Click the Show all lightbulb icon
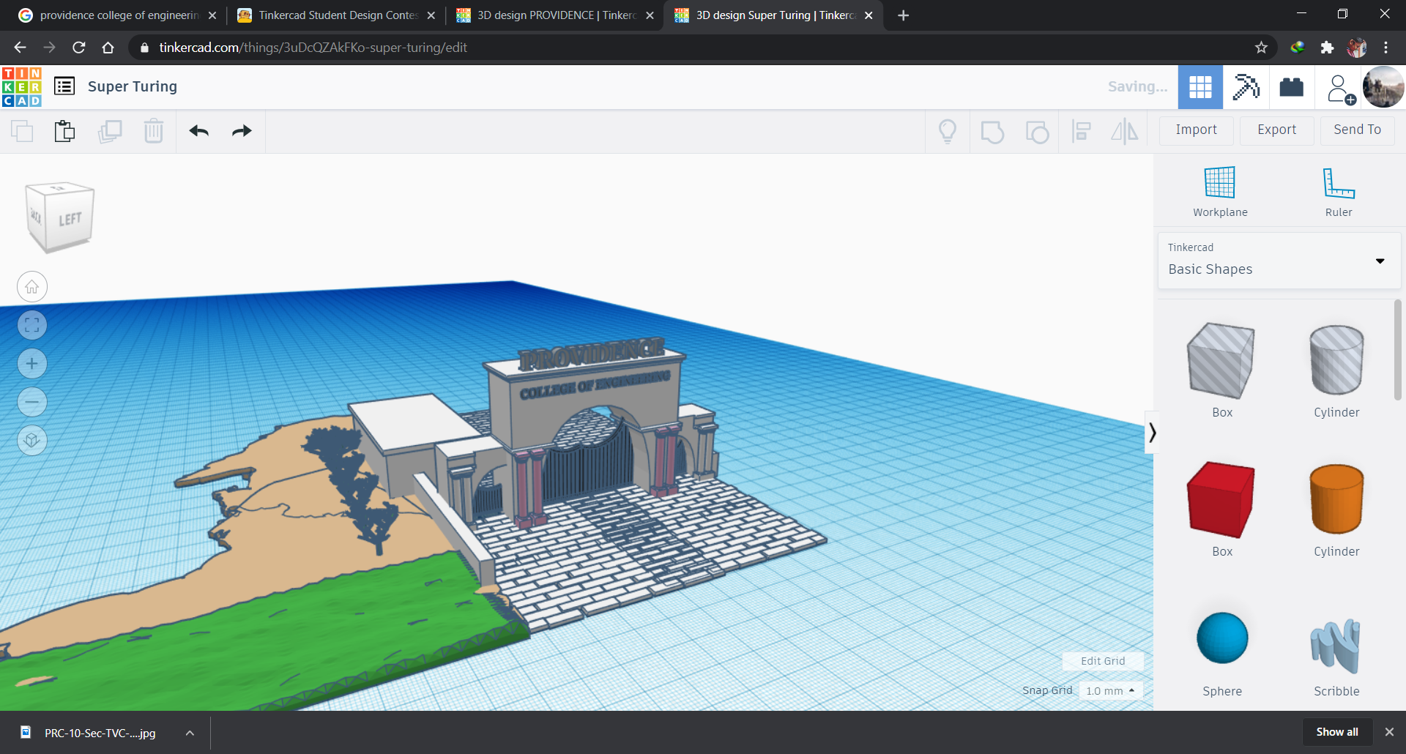The image size is (1406, 754). [x=948, y=131]
